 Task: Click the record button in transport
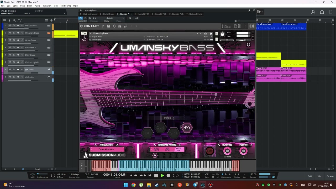[169, 176]
